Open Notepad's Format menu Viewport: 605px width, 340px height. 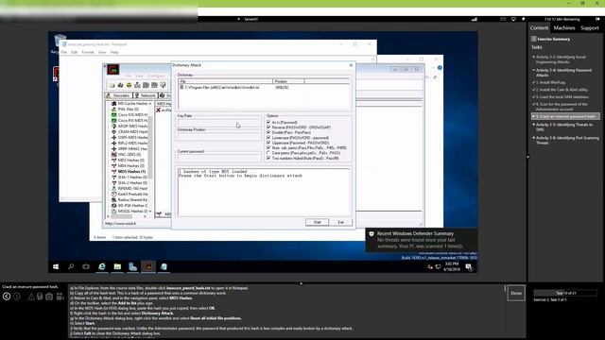click(x=88, y=52)
